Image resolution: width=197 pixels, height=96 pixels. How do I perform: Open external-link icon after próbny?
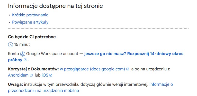coord(25,60)
